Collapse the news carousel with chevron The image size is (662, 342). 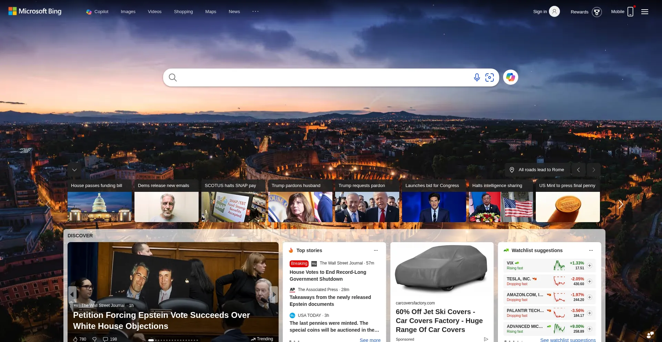point(74,170)
